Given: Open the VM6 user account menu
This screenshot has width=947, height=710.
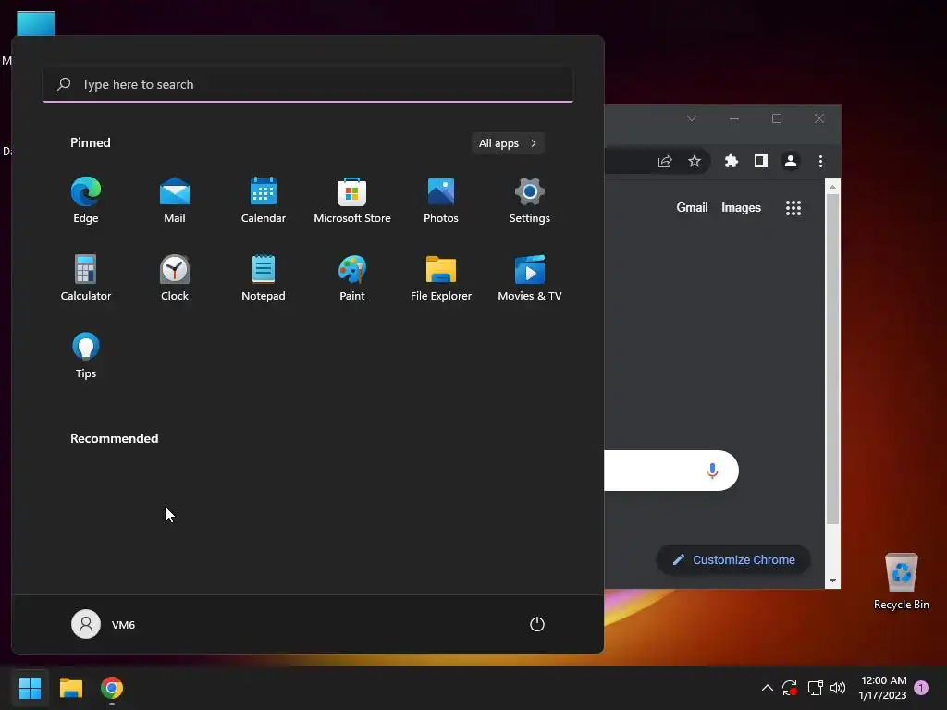Looking at the screenshot, I should [x=104, y=624].
